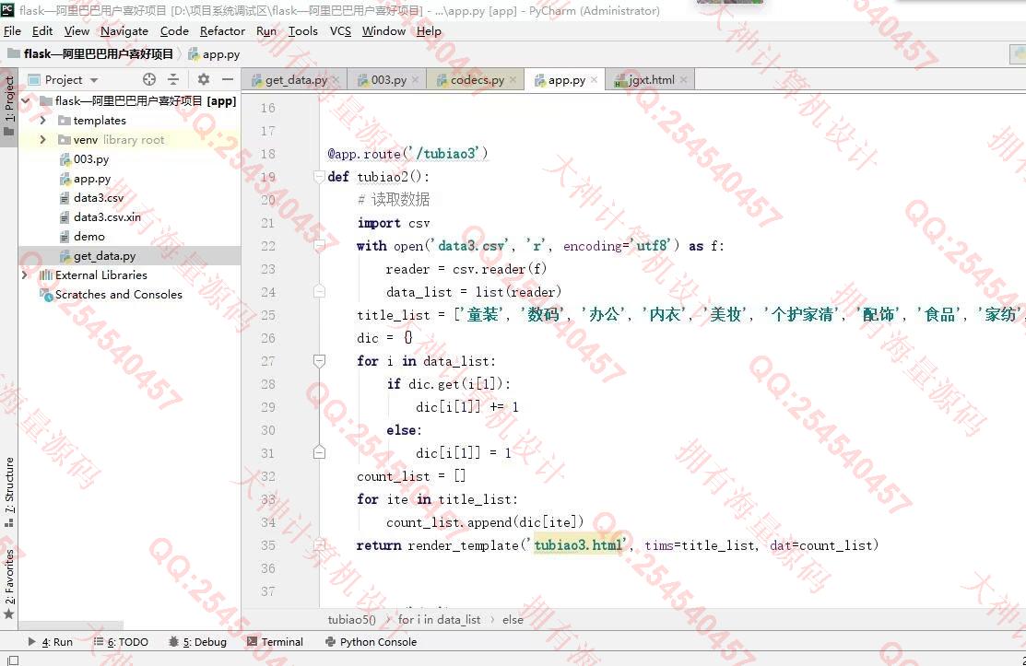The width and height of the screenshot is (1026, 666).
Task: Toggle the 1: Project tool window
Action: pyautogui.click(x=9, y=105)
